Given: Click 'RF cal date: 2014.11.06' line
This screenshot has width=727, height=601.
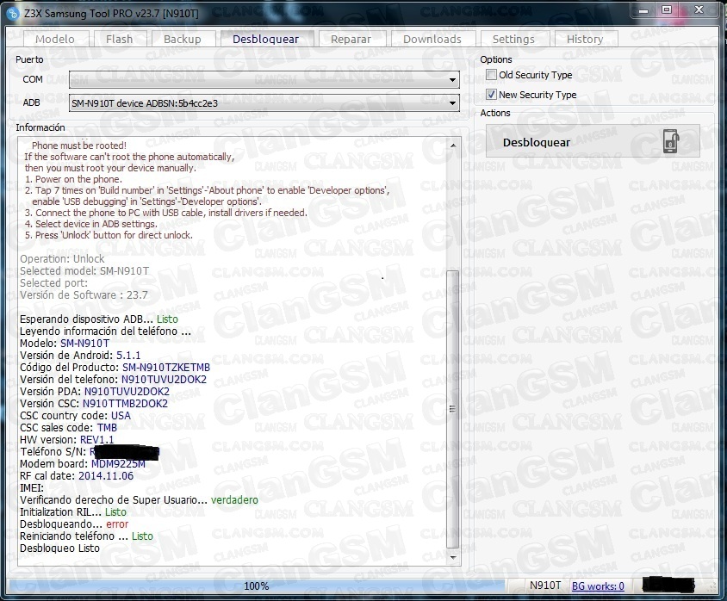Looking at the screenshot, I should tap(77, 476).
